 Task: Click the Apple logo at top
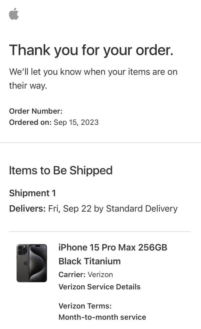point(14,14)
